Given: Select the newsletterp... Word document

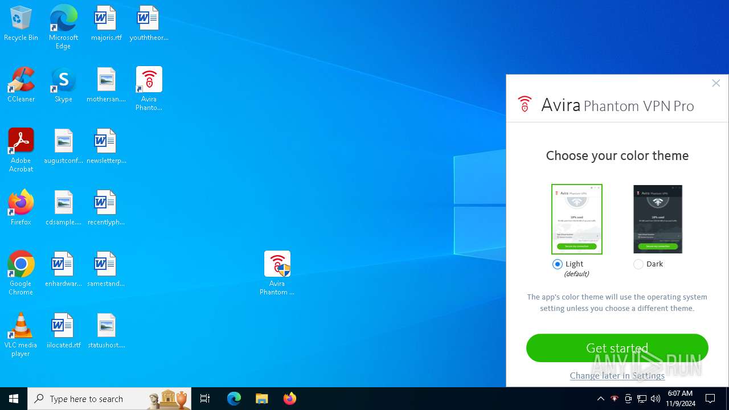Looking at the screenshot, I should coord(106,147).
